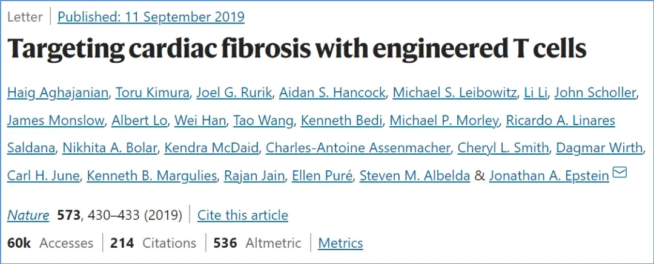This screenshot has height=264, width=654.
Task: Click author name Joel G. Rurik
Action: point(234,93)
